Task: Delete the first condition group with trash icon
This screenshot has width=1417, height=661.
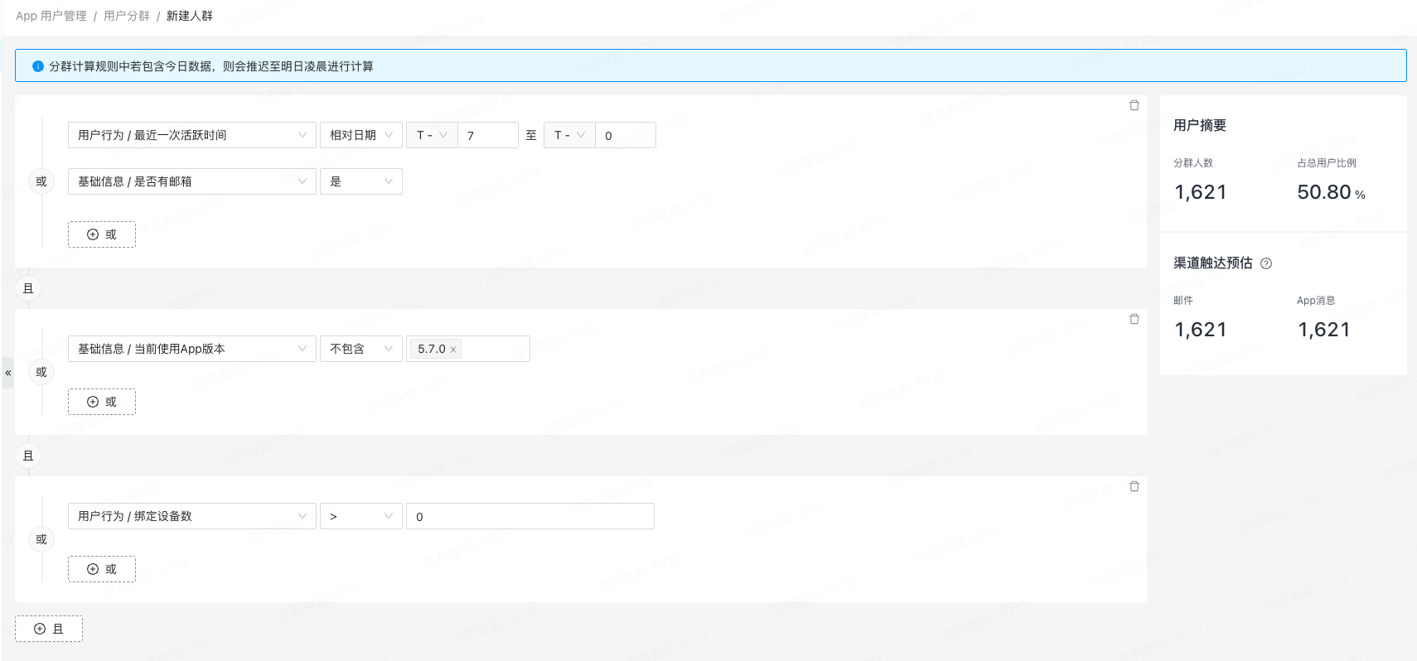Action: coord(1134,105)
